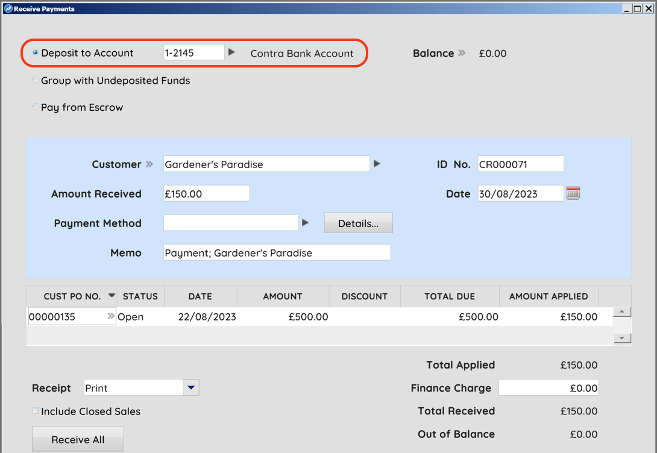Click the deposit account number field 1-2145
Screen dimensions: 657x453
coord(194,53)
